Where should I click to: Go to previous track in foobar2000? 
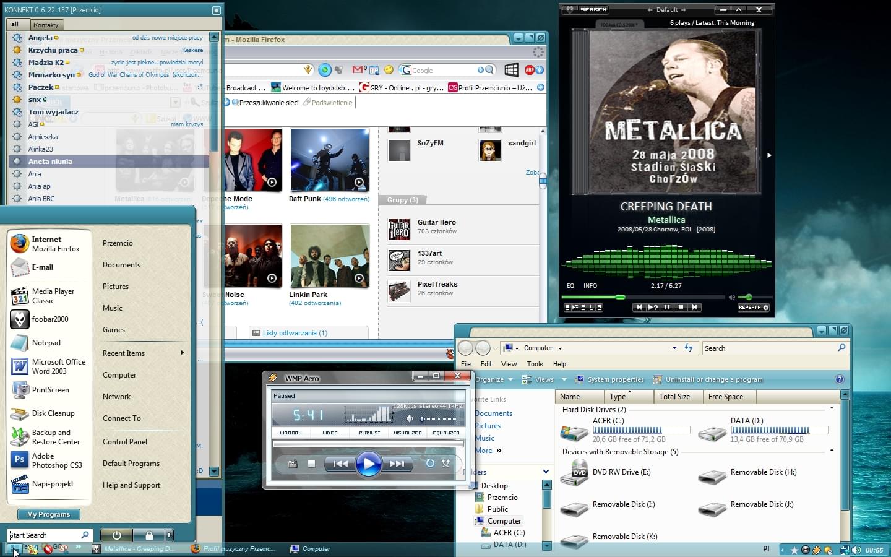click(x=639, y=307)
